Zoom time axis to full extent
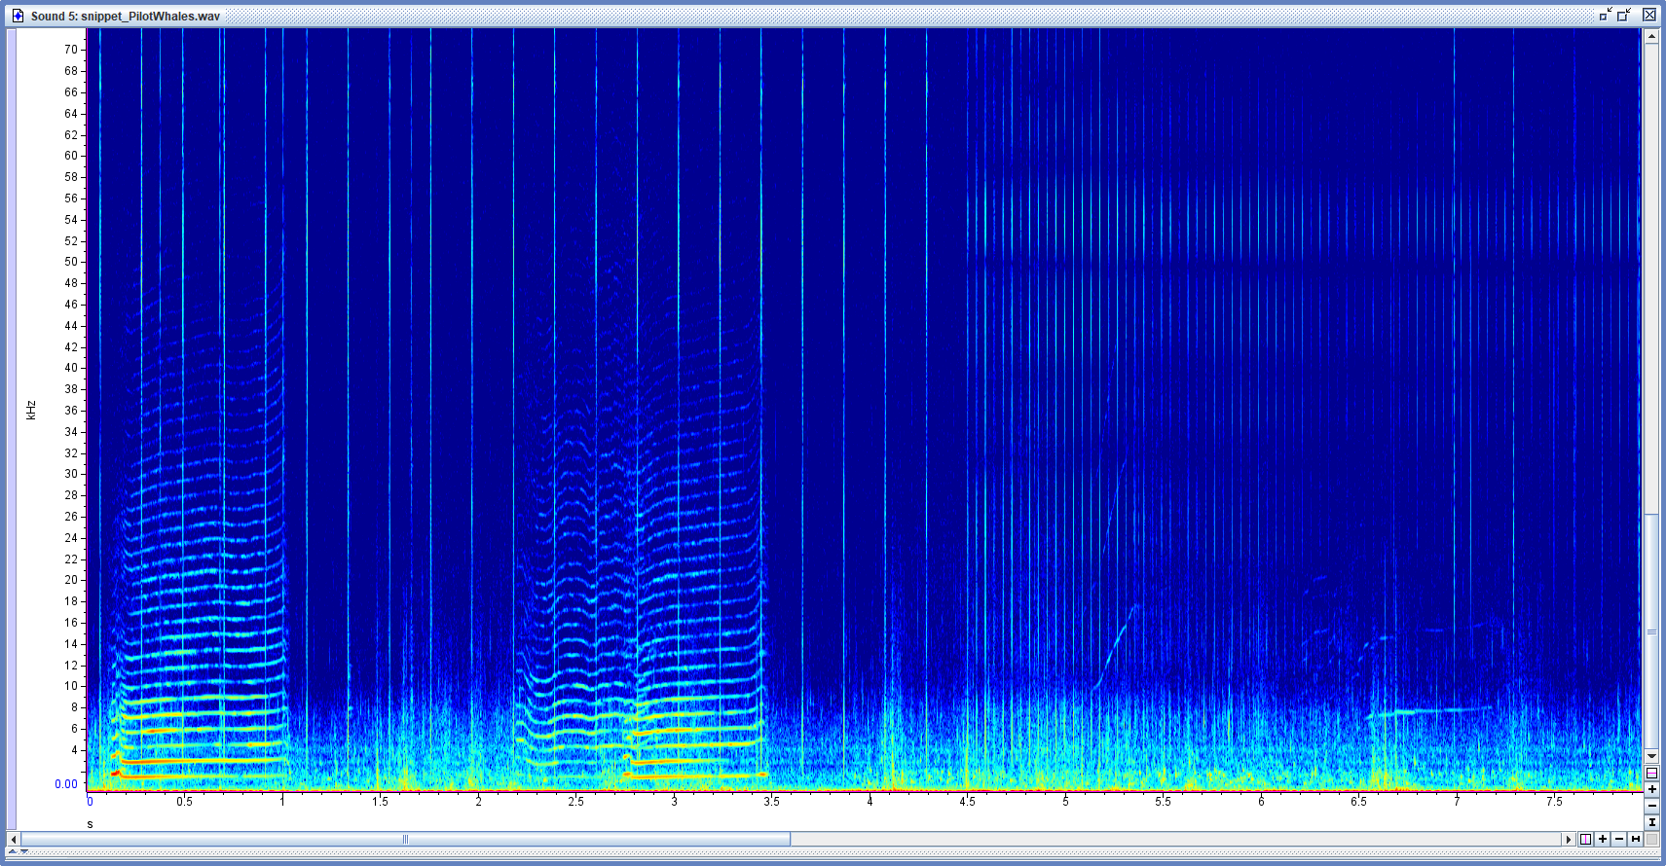This screenshot has height=866, width=1666. pos(1636,839)
